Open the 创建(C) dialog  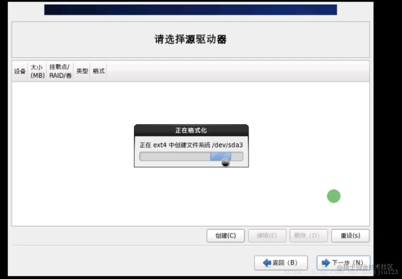[226, 236]
